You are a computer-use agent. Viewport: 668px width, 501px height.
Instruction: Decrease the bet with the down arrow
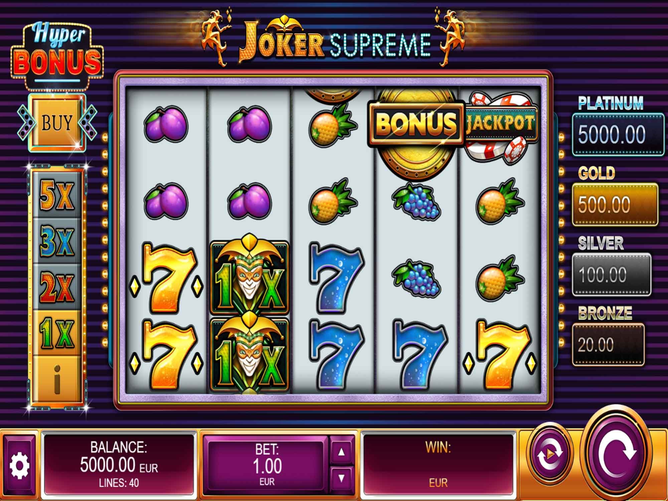tap(341, 478)
